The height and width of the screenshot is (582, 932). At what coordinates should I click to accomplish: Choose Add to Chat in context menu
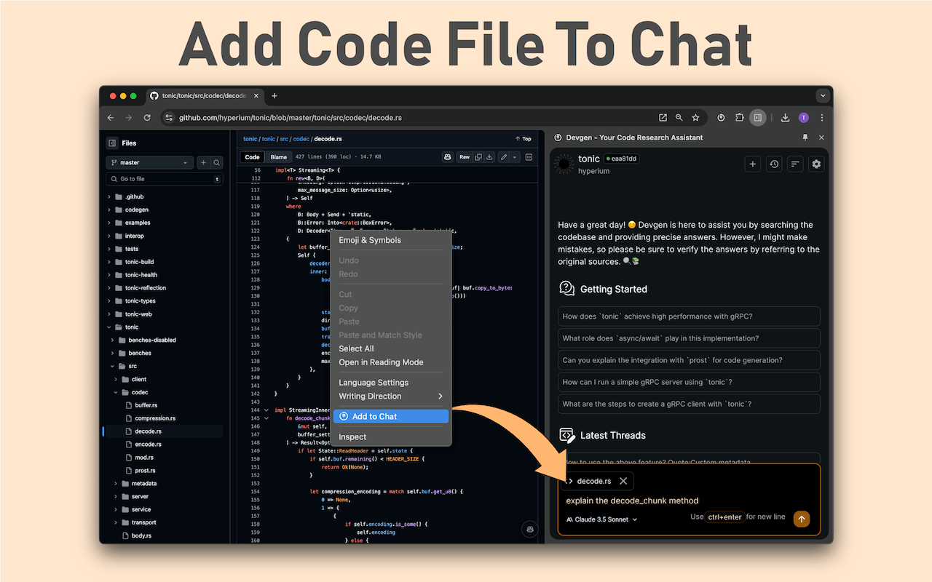(x=390, y=416)
